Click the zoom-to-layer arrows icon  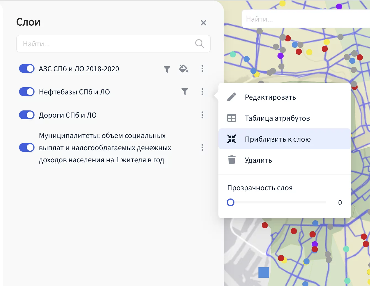coord(232,139)
